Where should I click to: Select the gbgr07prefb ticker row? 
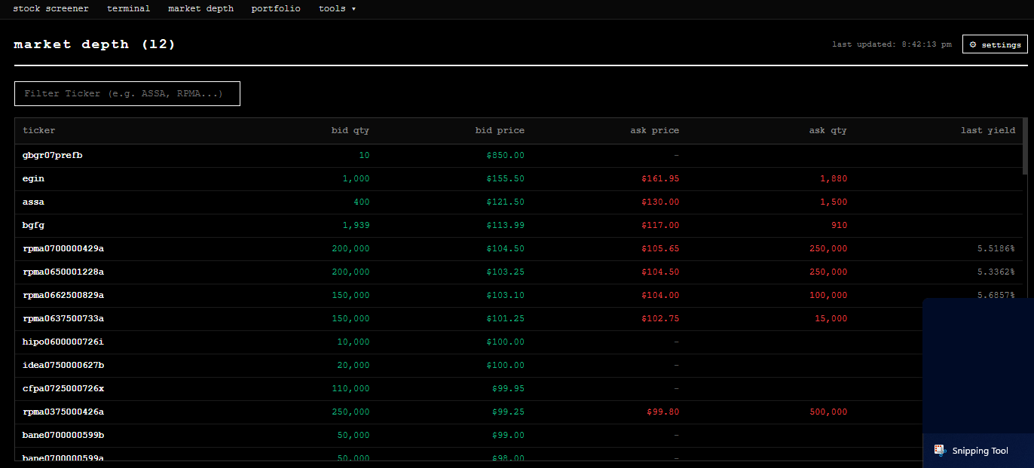tap(52, 156)
